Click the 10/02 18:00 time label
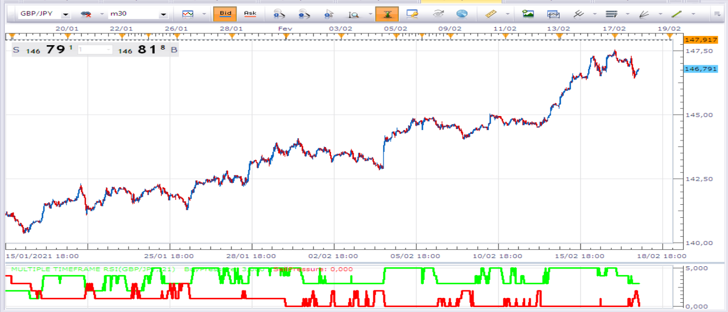The width and height of the screenshot is (728, 312). pos(497,255)
